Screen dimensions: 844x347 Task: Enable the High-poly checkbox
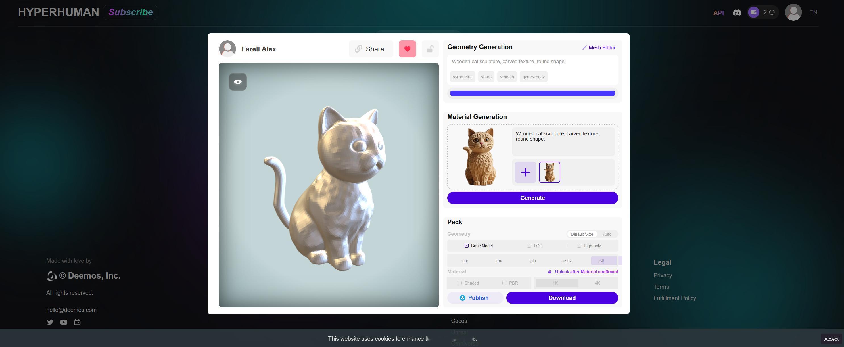pos(579,246)
